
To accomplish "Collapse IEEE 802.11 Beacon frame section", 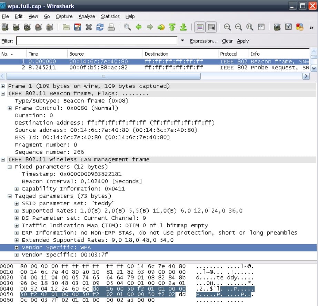I will click(3, 93).
